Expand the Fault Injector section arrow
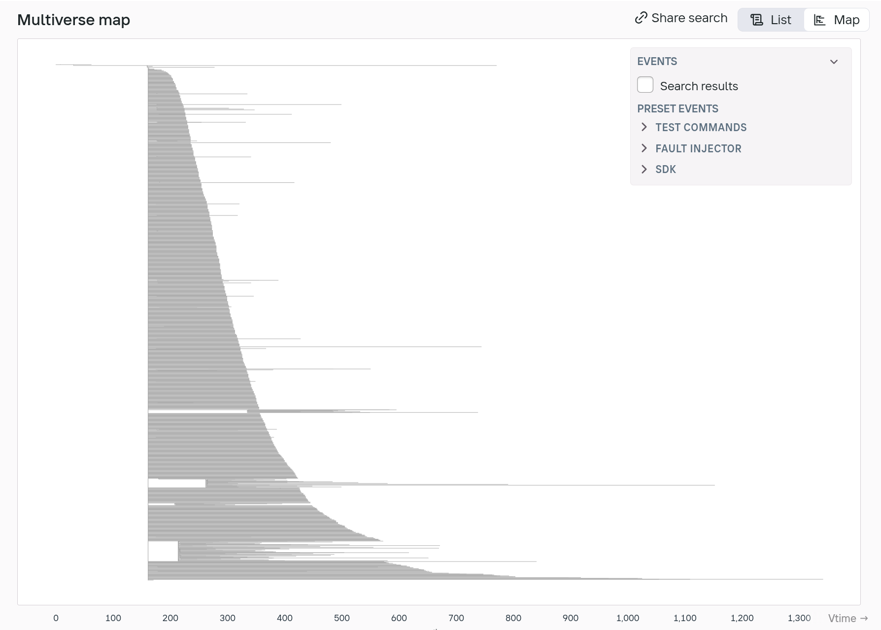This screenshot has width=881, height=630. point(644,148)
